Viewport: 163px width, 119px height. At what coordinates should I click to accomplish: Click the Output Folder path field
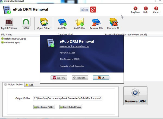click(x=68, y=98)
